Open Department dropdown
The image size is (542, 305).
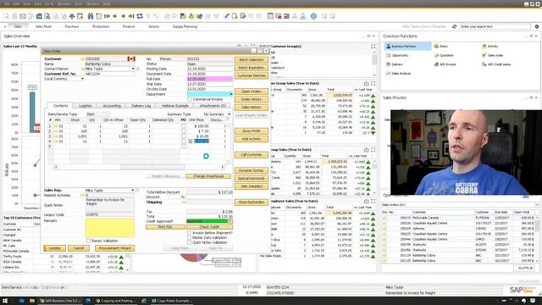(x=231, y=94)
